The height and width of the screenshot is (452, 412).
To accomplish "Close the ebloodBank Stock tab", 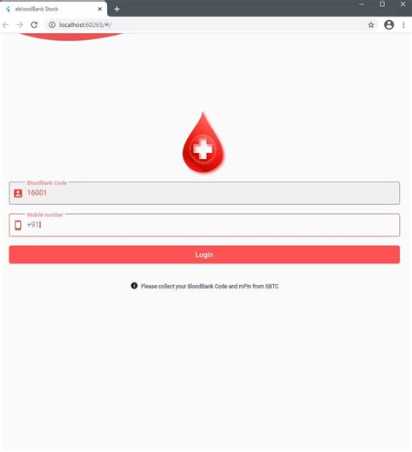I will point(100,9).
